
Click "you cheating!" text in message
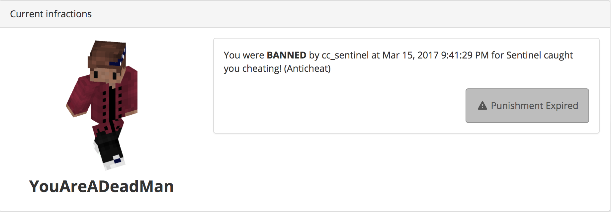pos(252,68)
